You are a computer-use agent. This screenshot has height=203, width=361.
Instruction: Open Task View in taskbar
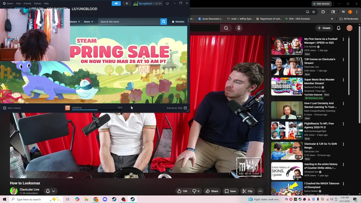pyautogui.click(x=68, y=199)
